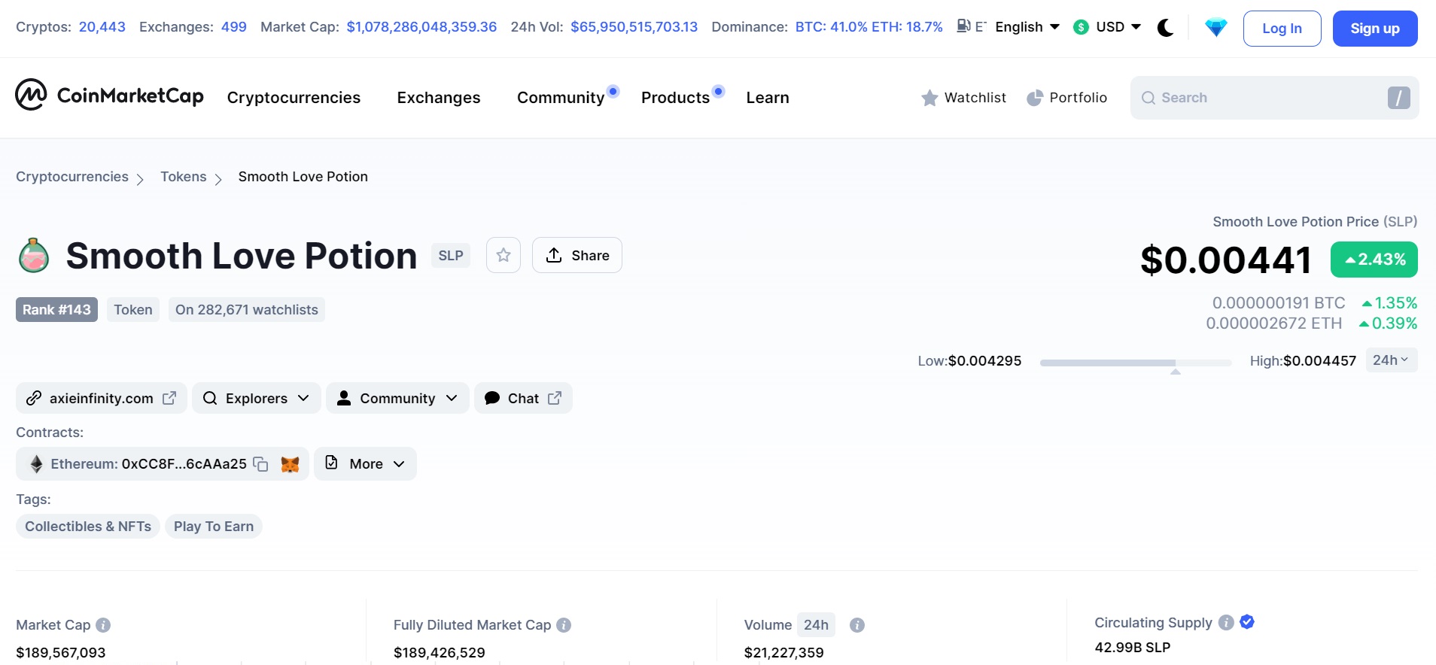Screen dimensions: 1436x665
Task: Click the On 282,671 watchlists badge
Action: [x=247, y=310]
